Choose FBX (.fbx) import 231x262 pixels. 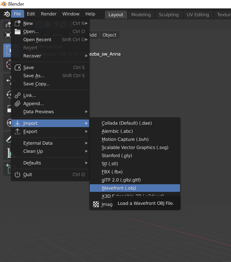(x=135, y=172)
